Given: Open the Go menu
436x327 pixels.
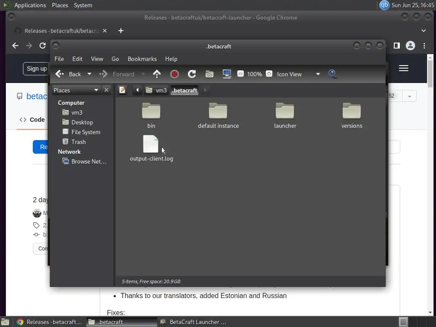Looking at the screenshot, I should tap(115, 59).
